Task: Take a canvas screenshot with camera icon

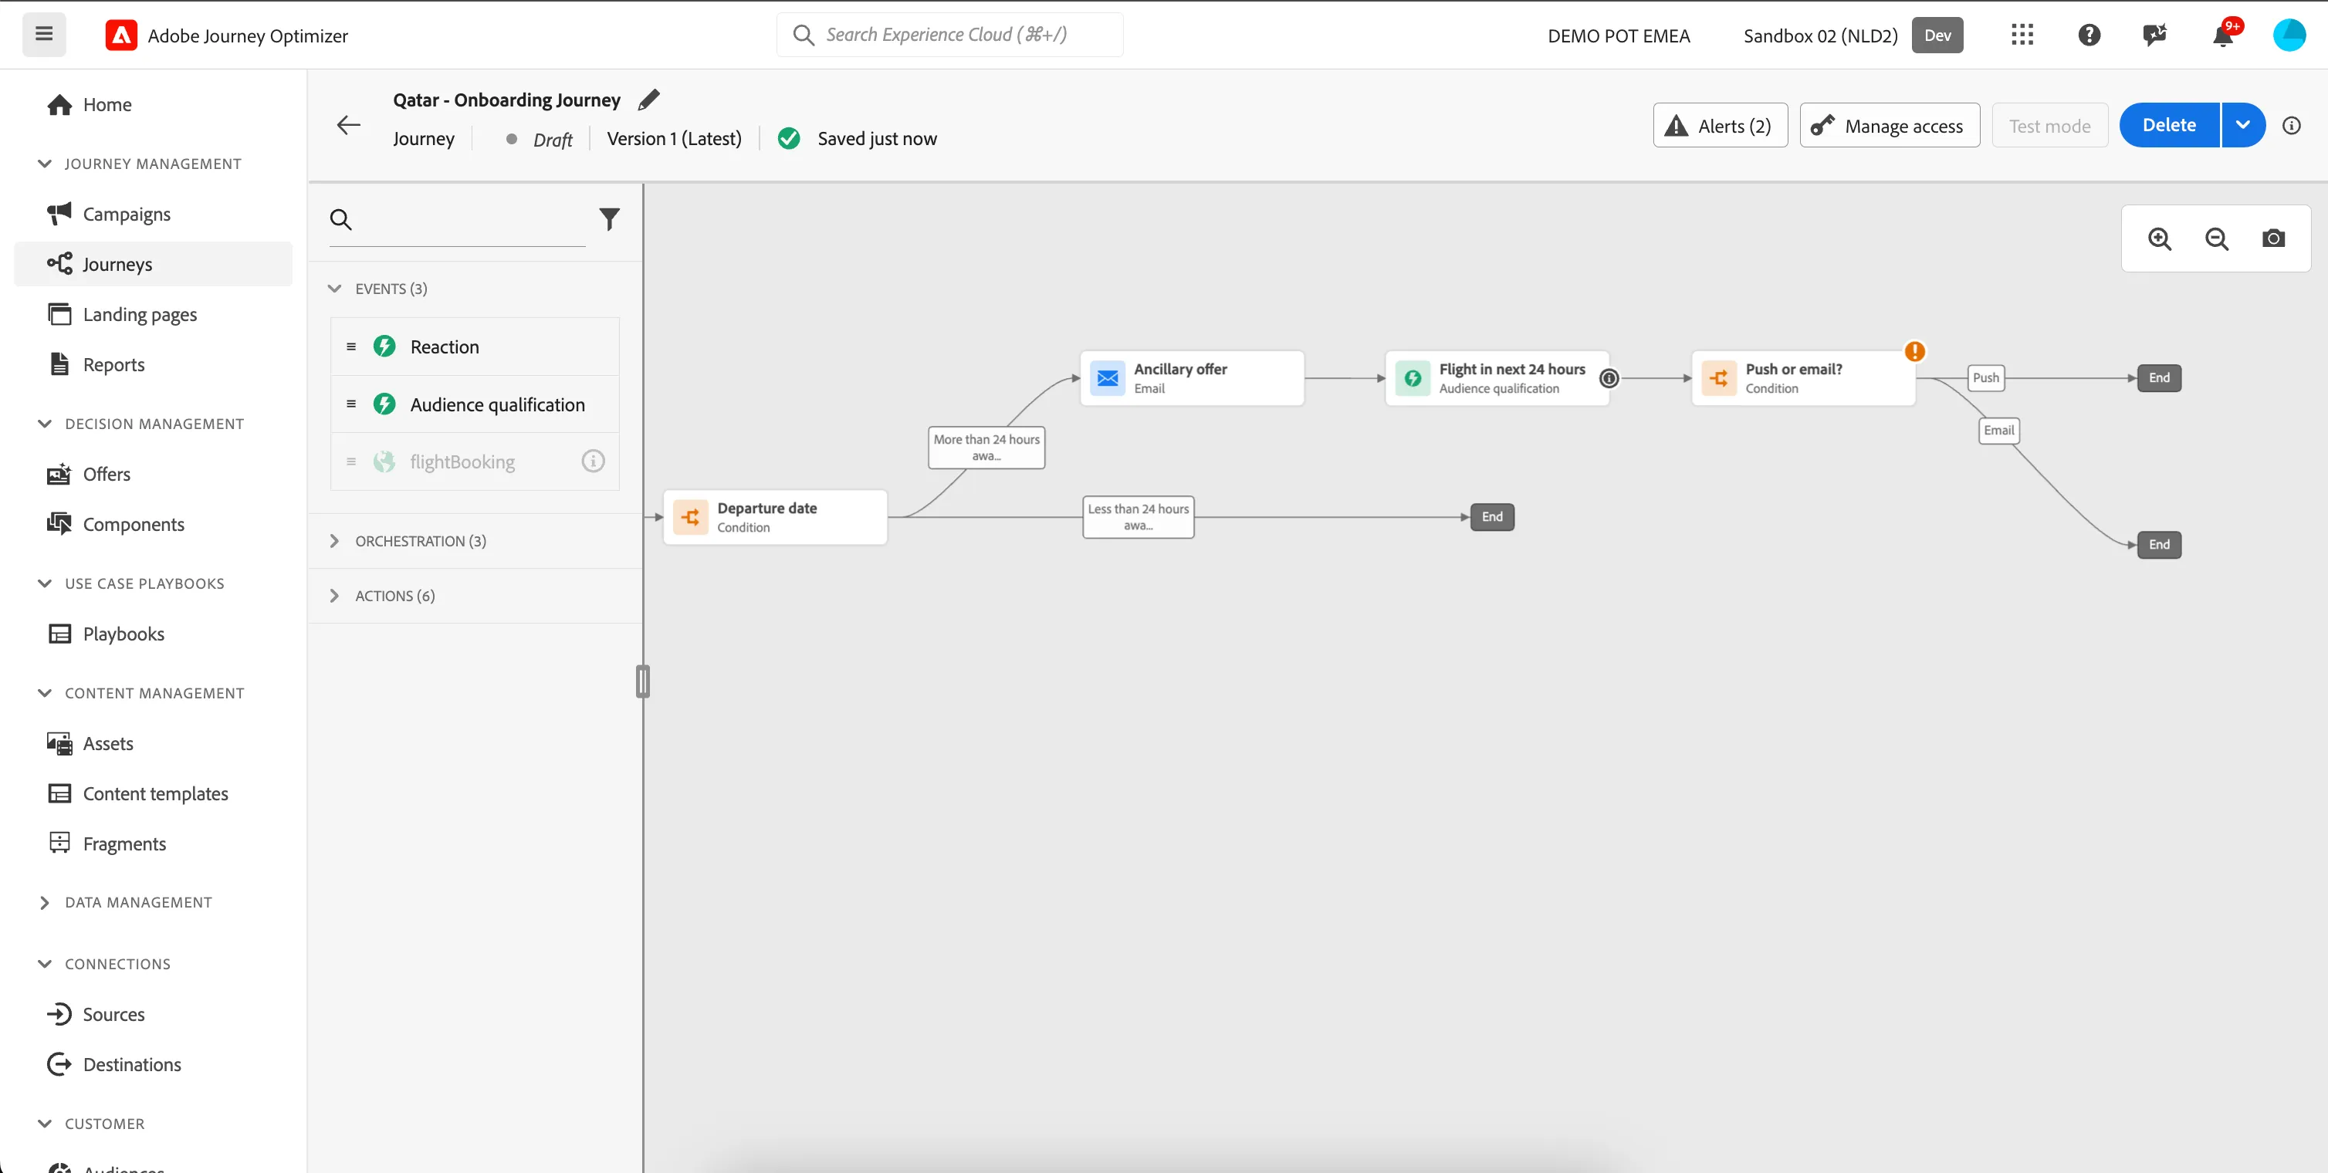Action: (2274, 238)
